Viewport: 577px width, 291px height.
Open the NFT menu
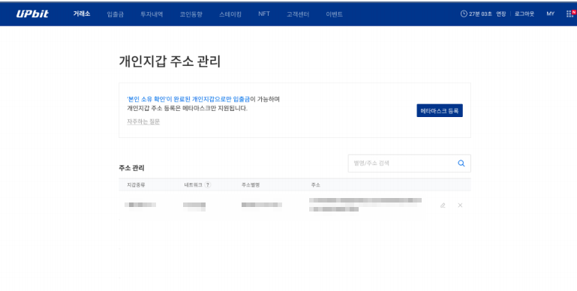(x=264, y=14)
